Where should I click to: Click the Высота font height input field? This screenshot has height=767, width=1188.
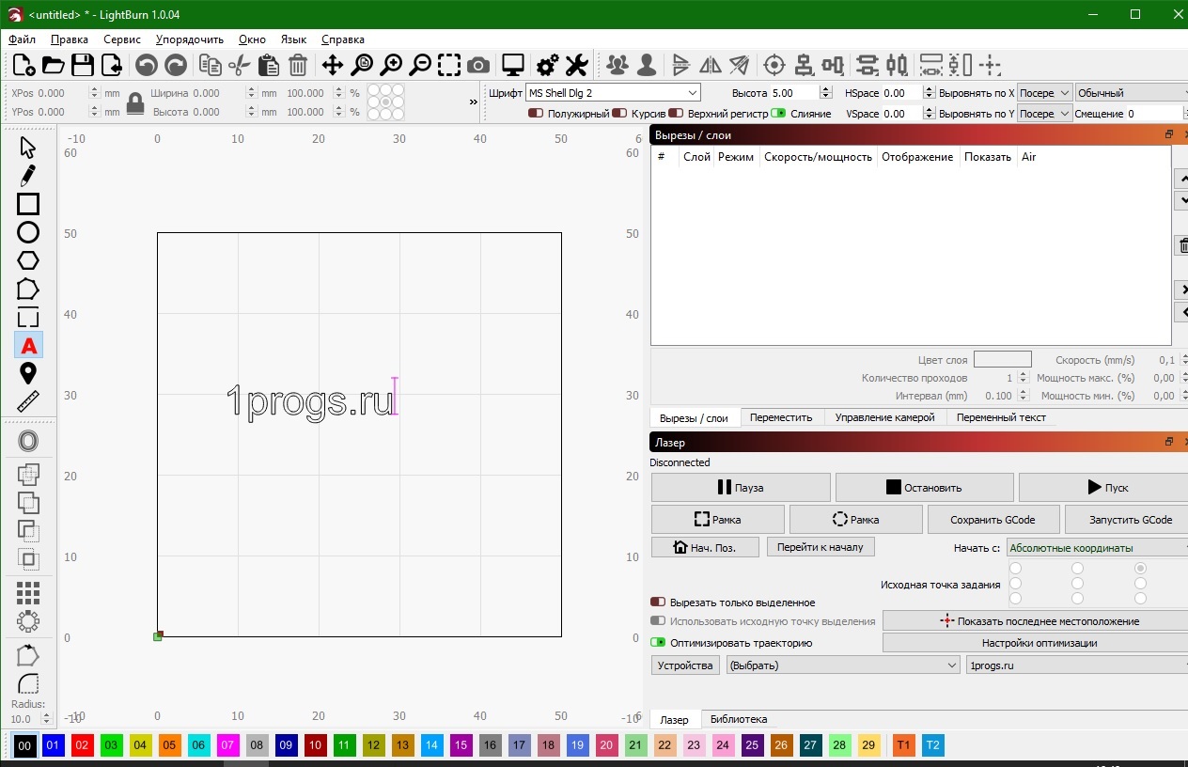coord(794,93)
